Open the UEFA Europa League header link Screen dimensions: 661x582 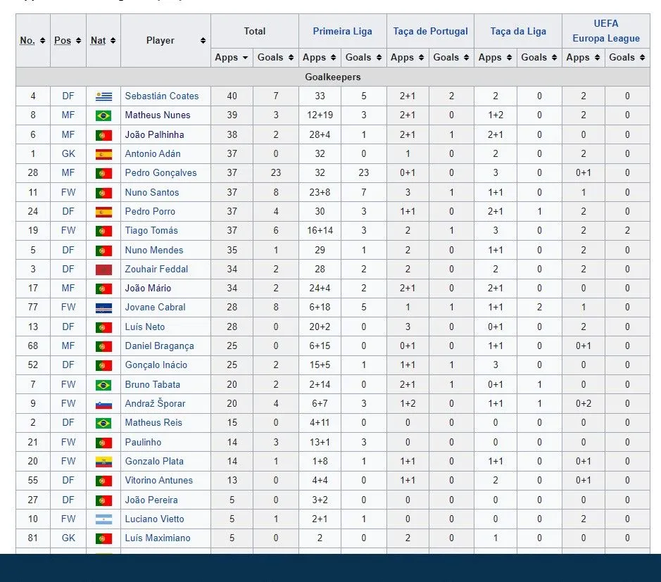click(x=605, y=31)
